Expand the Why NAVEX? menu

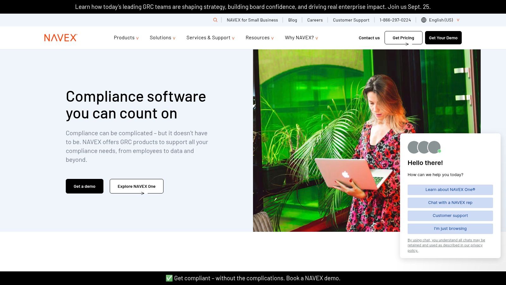tap(301, 38)
